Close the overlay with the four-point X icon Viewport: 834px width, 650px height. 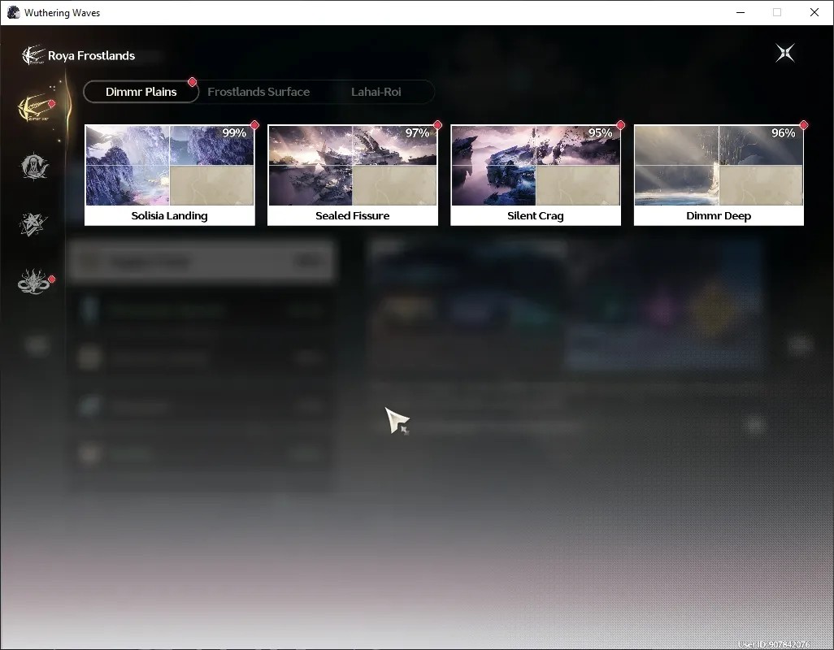[x=785, y=53]
